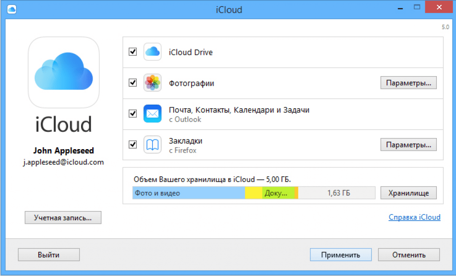This screenshot has height=276, width=456.
Task: Click the Выйти sign-out button
Action: [49, 255]
